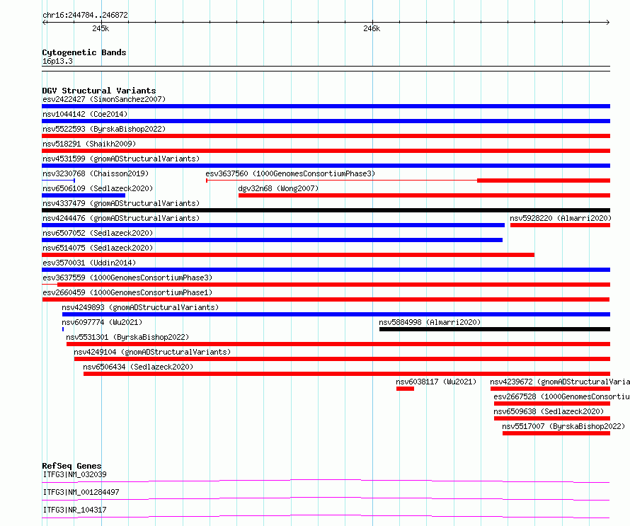Click the red dgv32n68 variant bar
Viewport: 630px width, 526px height.
tap(424, 195)
